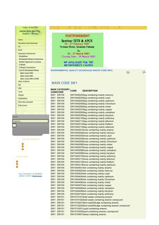Open the KESAS menu item
The image size is (159, 225).
(x=21, y=95)
